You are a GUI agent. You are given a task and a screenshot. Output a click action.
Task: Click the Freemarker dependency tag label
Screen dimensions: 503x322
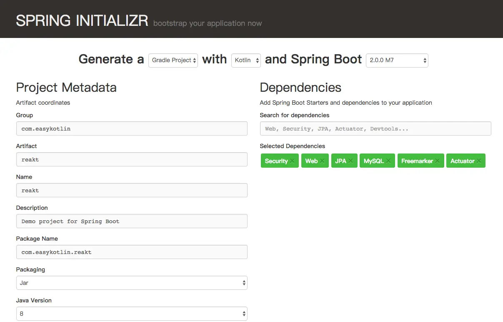pyautogui.click(x=417, y=161)
